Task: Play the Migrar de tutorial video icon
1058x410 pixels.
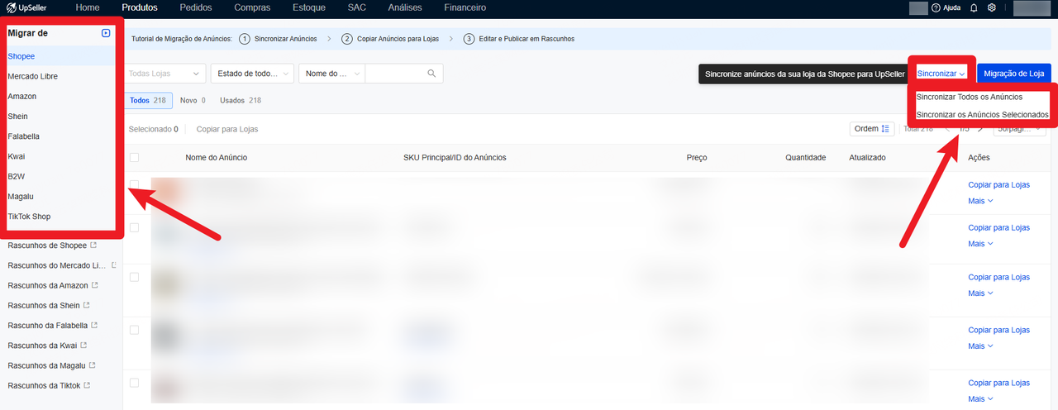Action: point(105,33)
